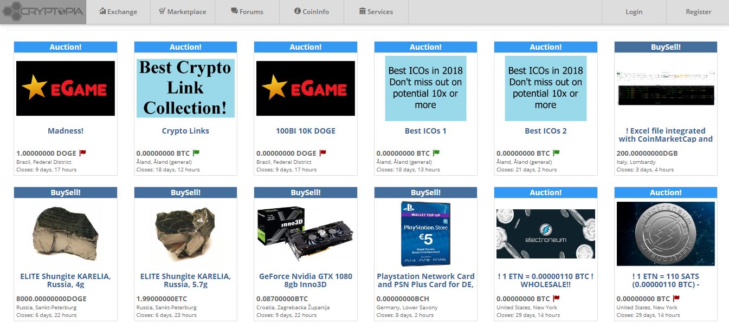
Task: Click the green flag on Best ICOs 1 listing
Action: click(436, 153)
